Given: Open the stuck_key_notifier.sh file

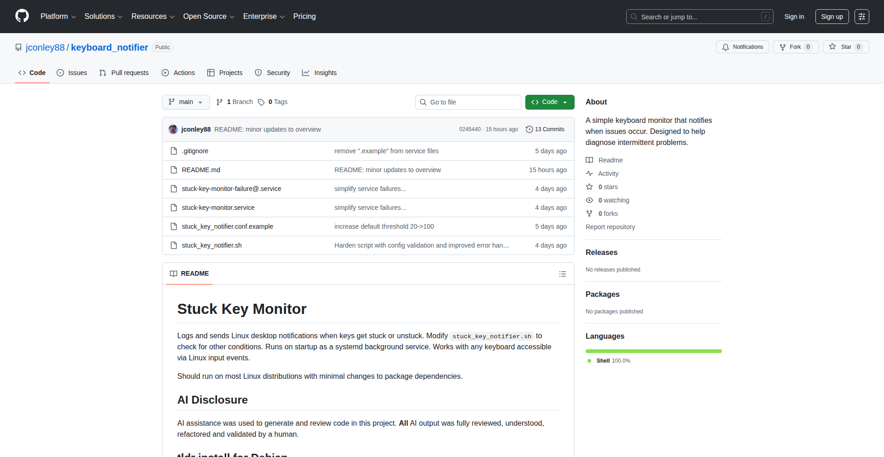Looking at the screenshot, I should (x=211, y=245).
